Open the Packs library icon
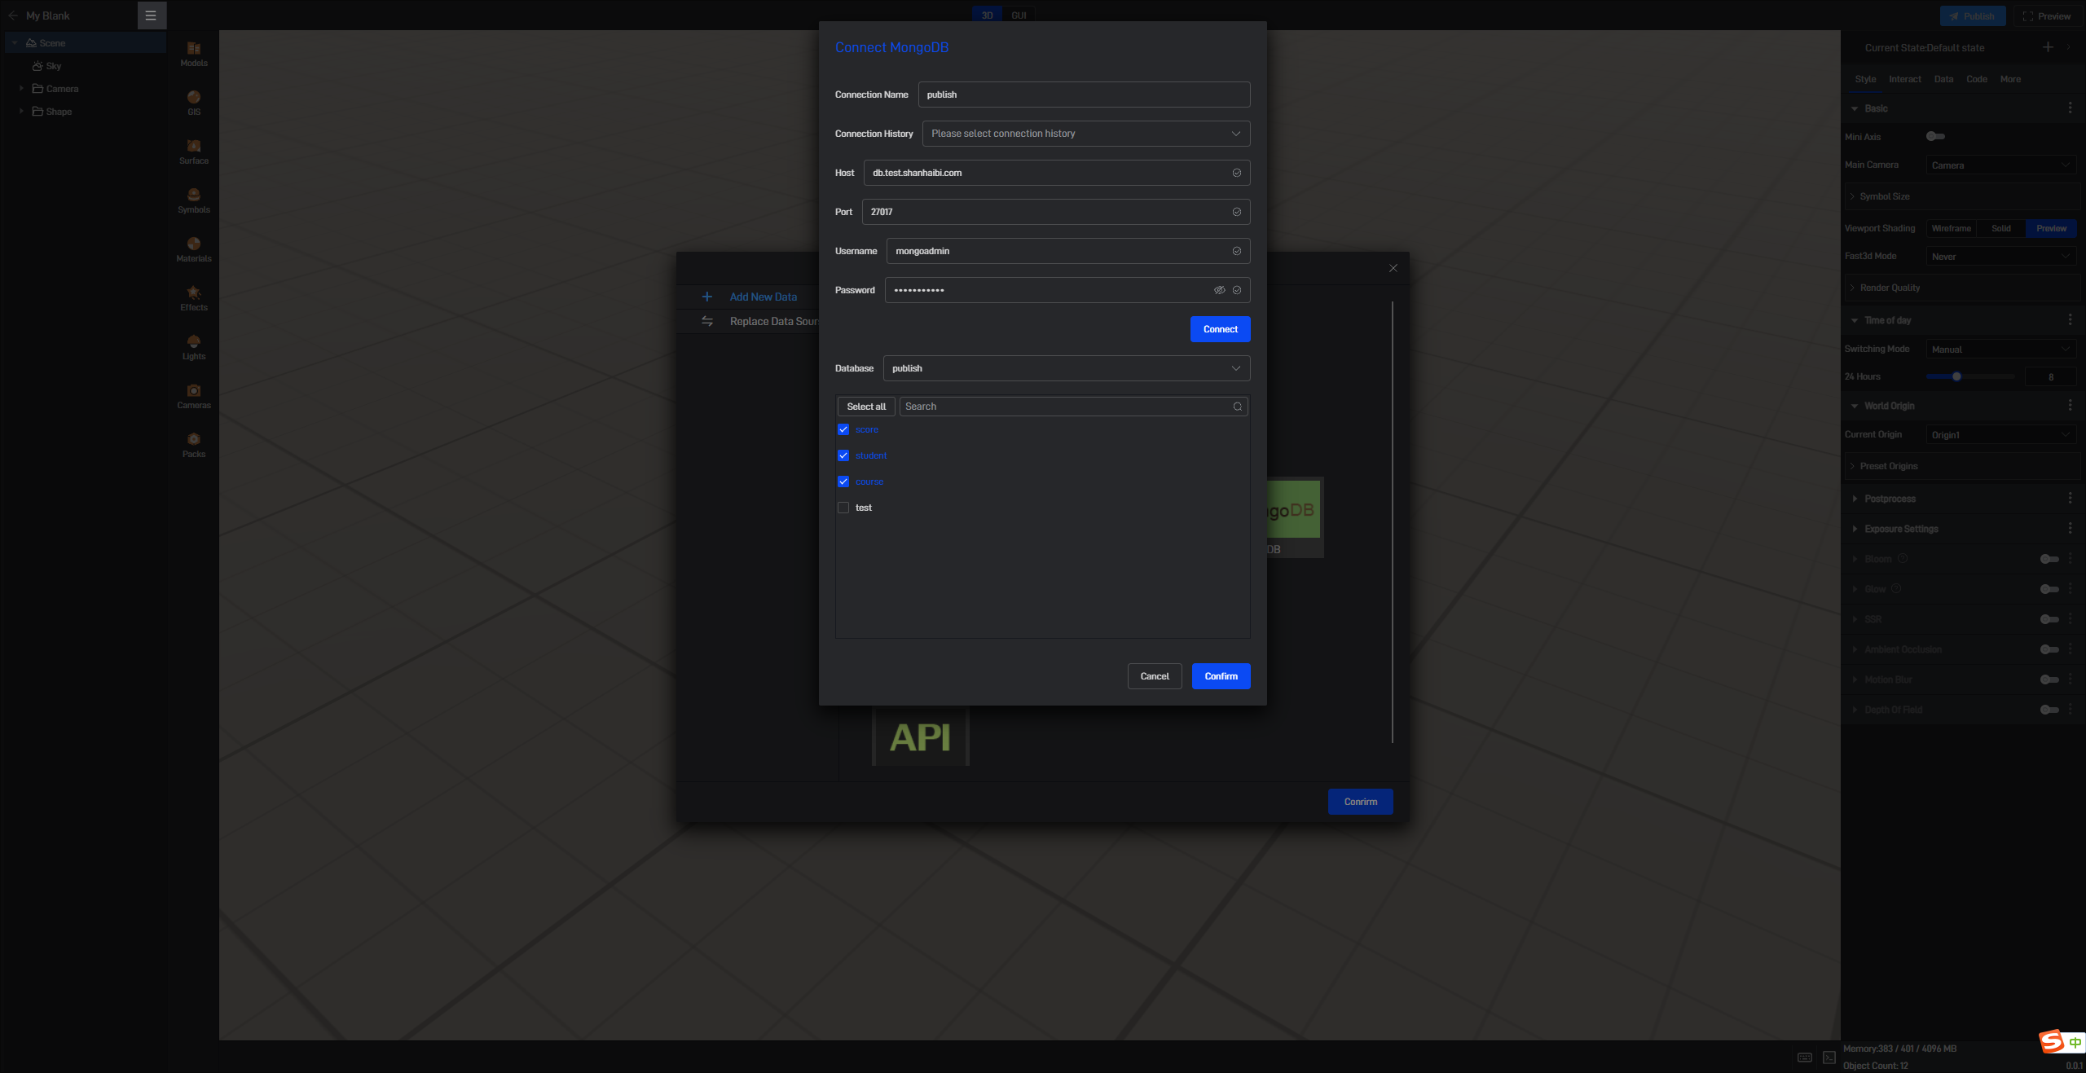This screenshot has width=2086, height=1073. point(194,445)
